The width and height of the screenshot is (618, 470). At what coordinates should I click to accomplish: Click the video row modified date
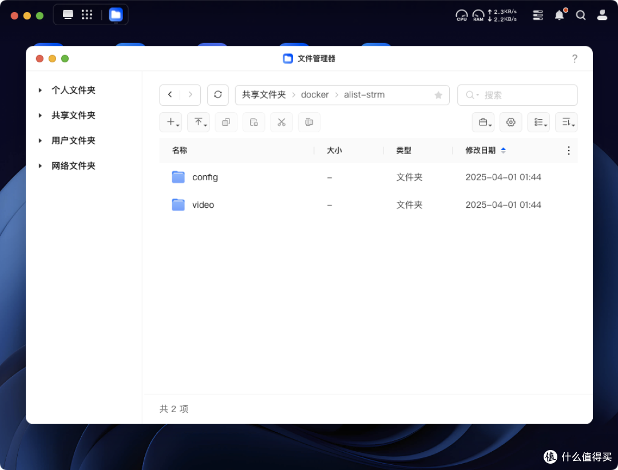[x=504, y=204]
